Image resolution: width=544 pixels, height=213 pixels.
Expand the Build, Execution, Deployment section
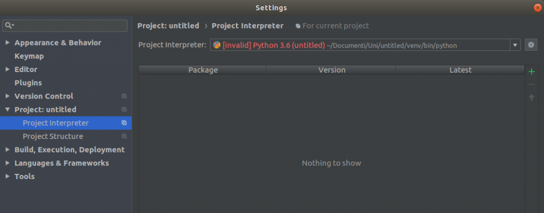[7, 150]
